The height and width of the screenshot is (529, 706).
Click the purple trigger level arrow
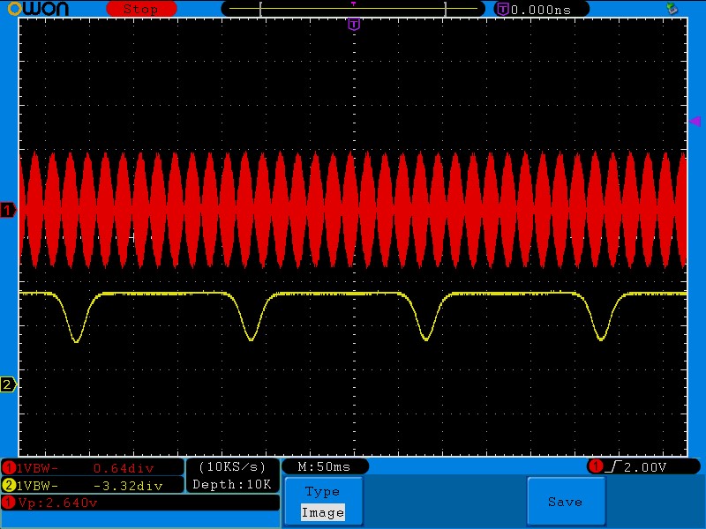tap(695, 122)
